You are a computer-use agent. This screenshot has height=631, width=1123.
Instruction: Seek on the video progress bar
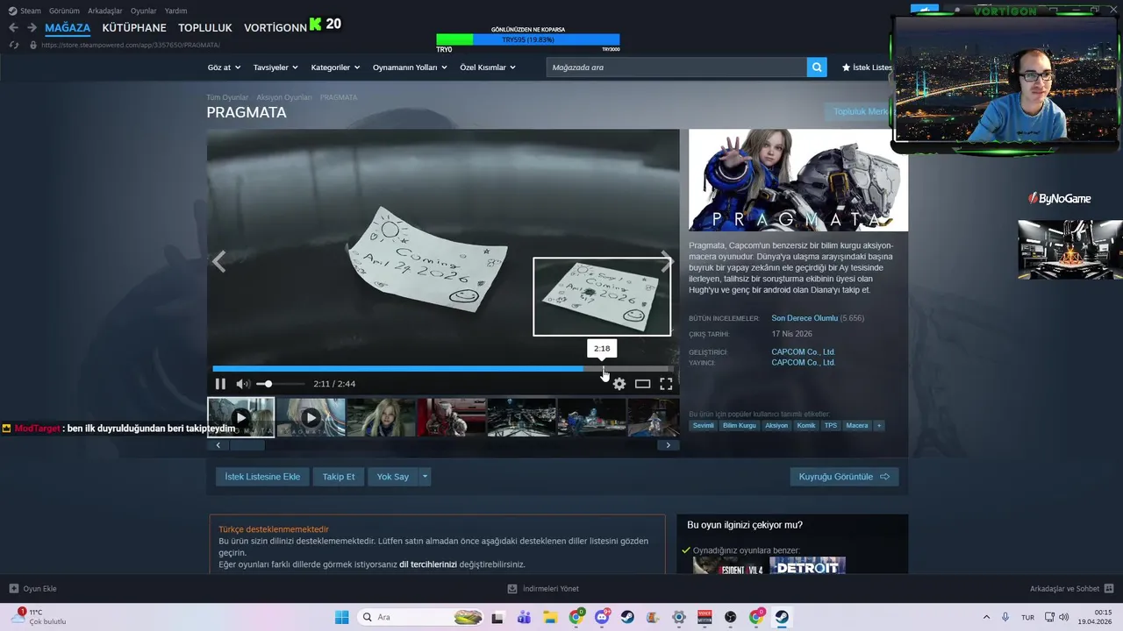point(443,369)
